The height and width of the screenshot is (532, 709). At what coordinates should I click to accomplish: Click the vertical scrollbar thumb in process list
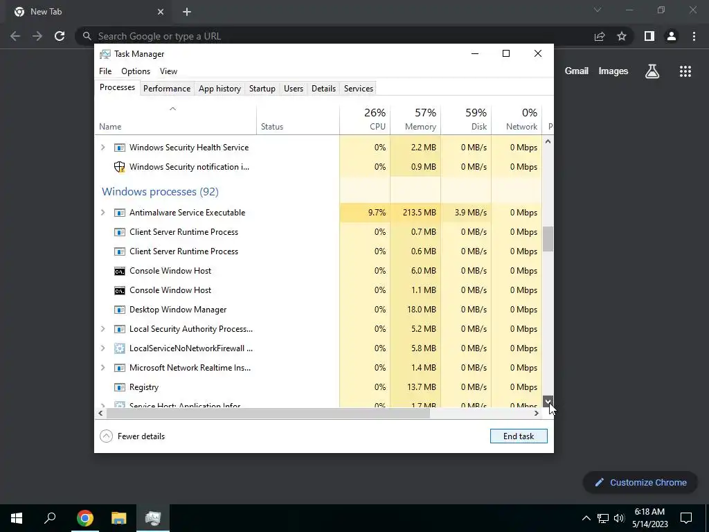pyautogui.click(x=548, y=239)
